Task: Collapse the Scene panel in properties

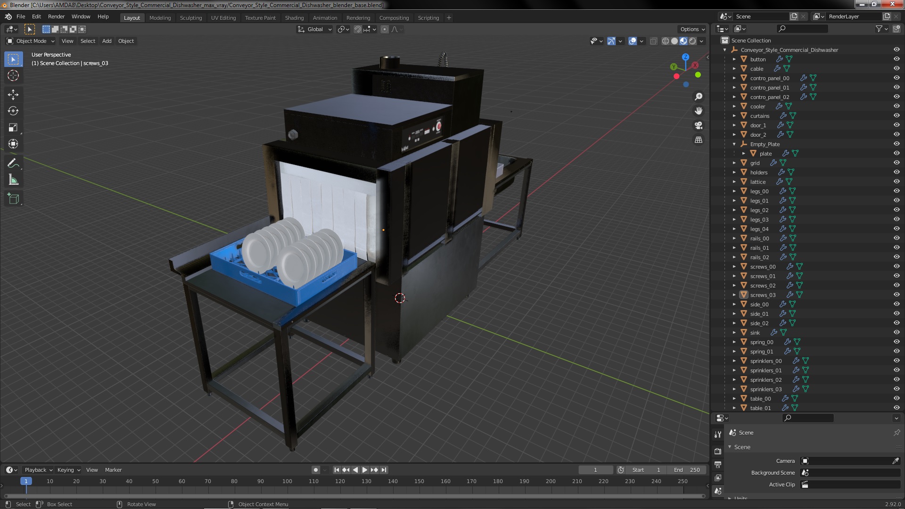Action: tap(730, 447)
